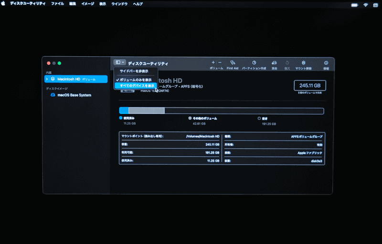Open the Wi-Fi status menu
The height and width of the screenshot is (244, 382).
click(x=365, y=5)
